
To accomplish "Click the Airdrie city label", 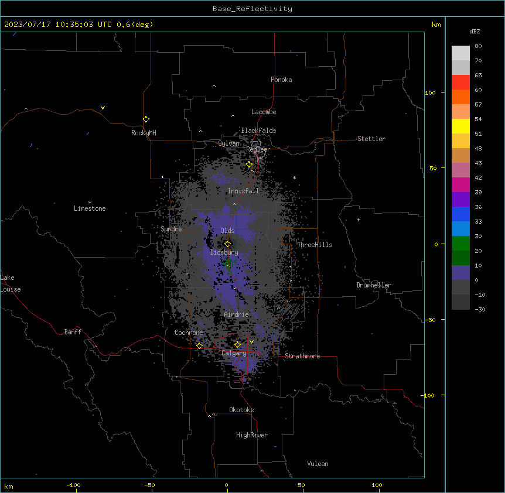I will 236,314.
